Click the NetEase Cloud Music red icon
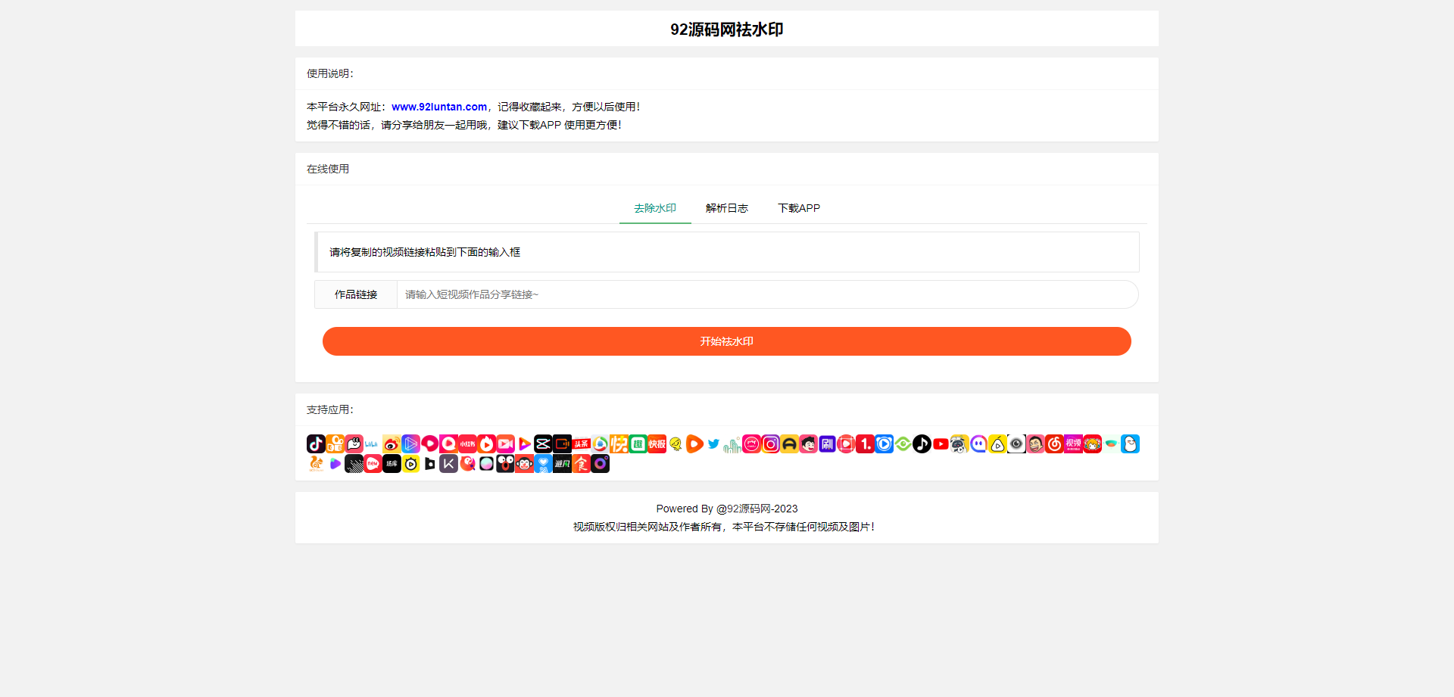Viewport: 1454px width, 697px height. tap(1054, 443)
